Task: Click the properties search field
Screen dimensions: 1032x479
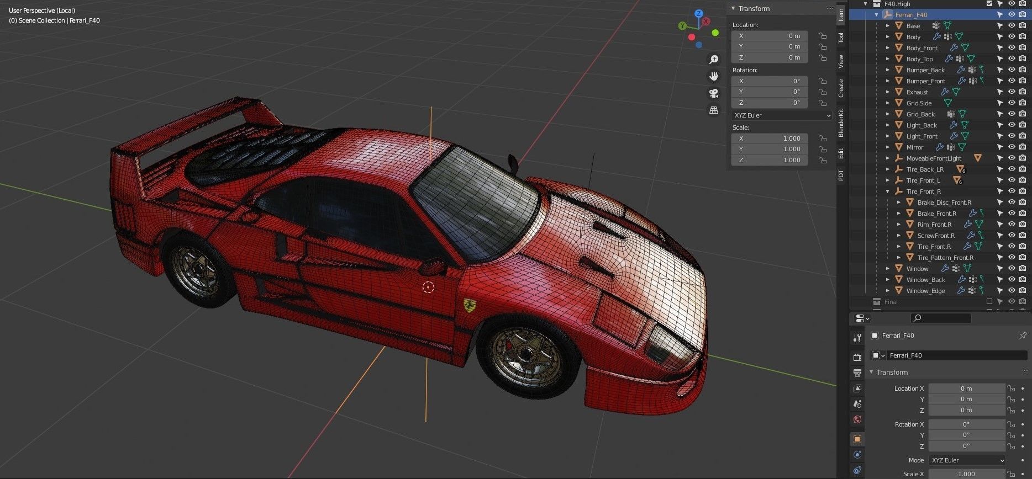Action: click(x=941, y=318)
